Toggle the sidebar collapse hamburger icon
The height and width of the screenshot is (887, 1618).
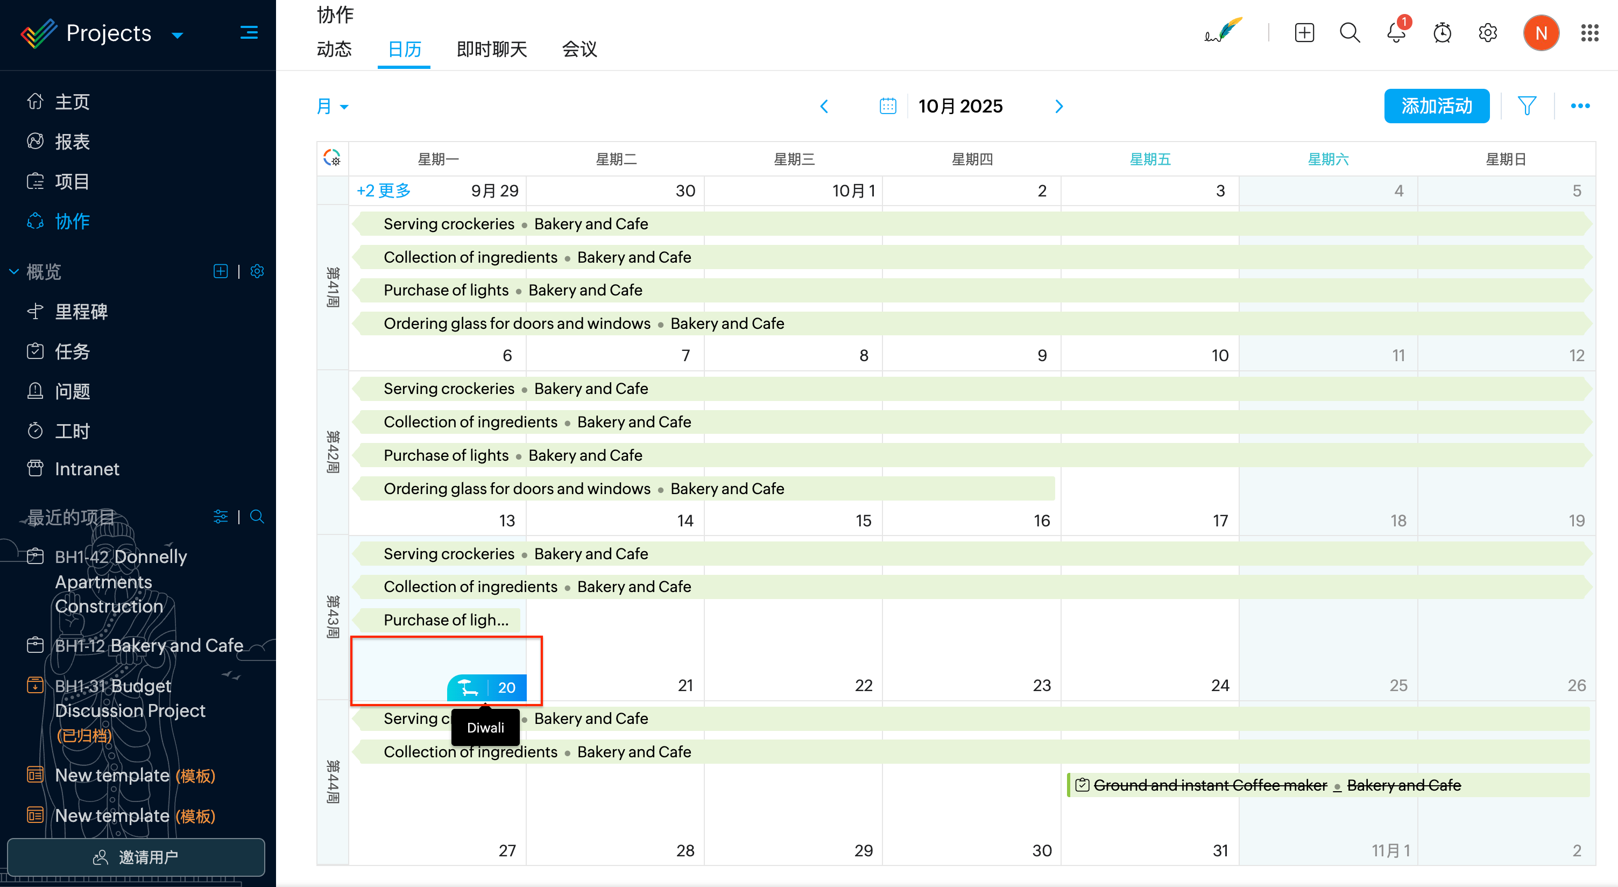click(x=249, y=33)
